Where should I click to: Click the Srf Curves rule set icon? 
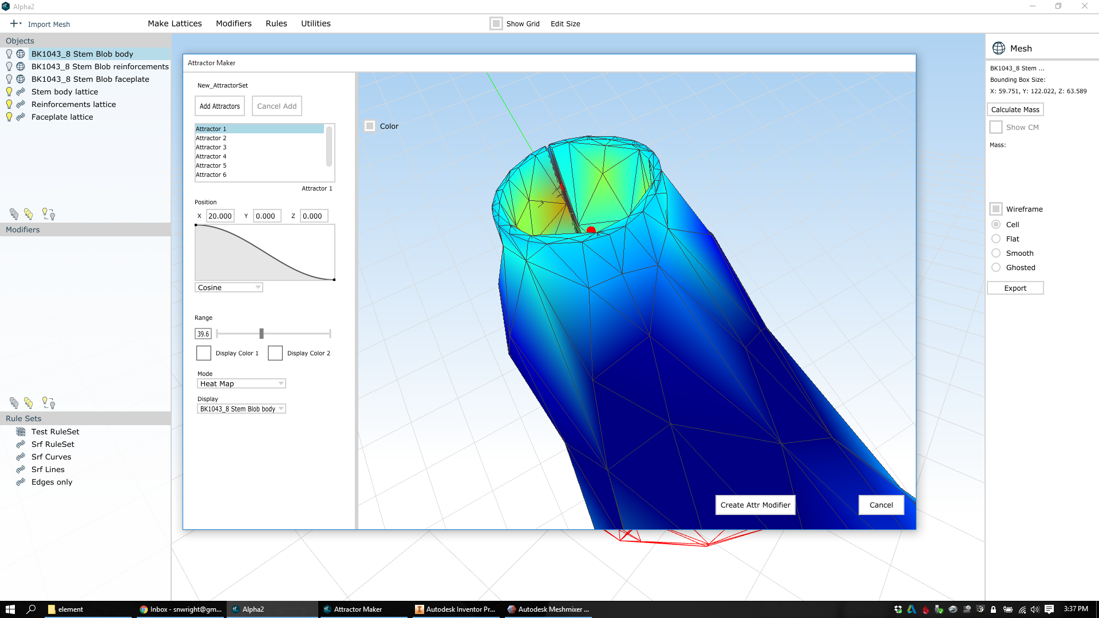pos(21,457)
